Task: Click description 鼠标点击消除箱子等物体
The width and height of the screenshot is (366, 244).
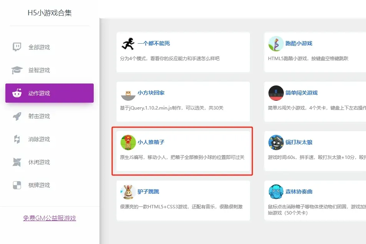Action: pos(317,210)
